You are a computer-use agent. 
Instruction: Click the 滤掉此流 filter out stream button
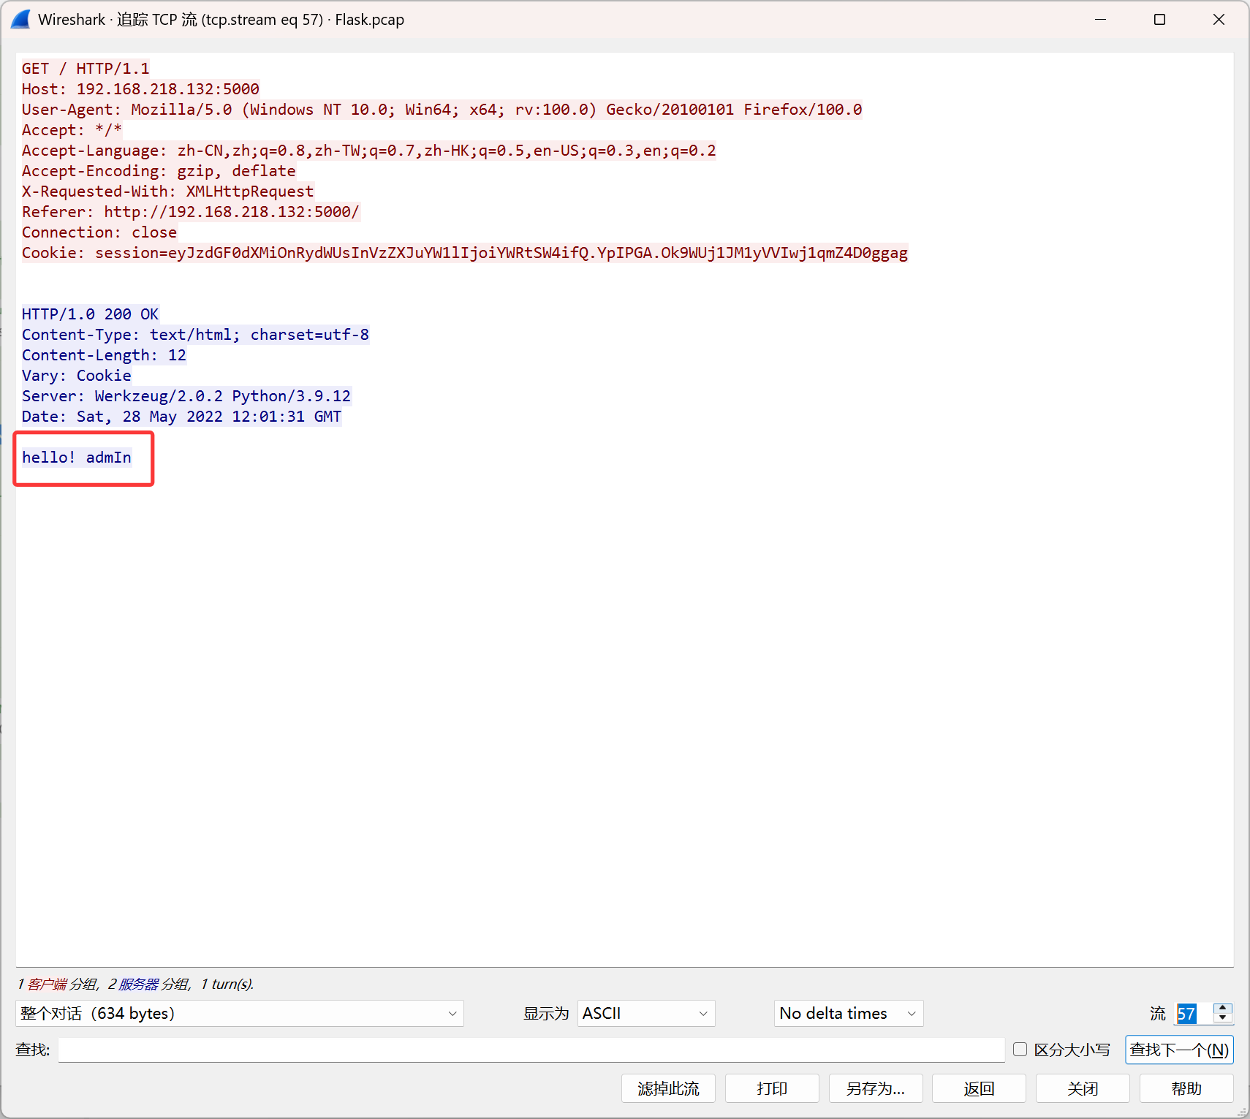coord(668,1089)
